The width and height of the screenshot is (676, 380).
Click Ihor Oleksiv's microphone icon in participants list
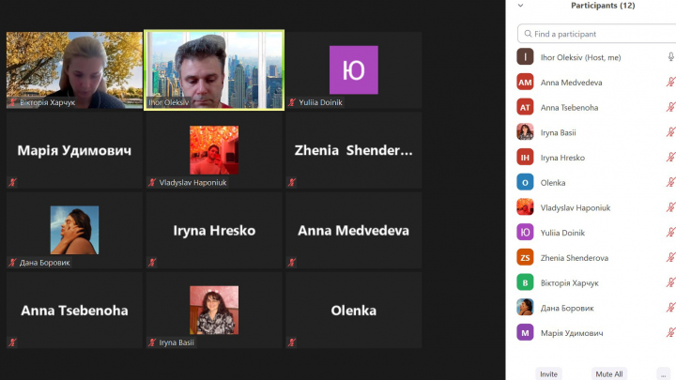coord(670,57)
